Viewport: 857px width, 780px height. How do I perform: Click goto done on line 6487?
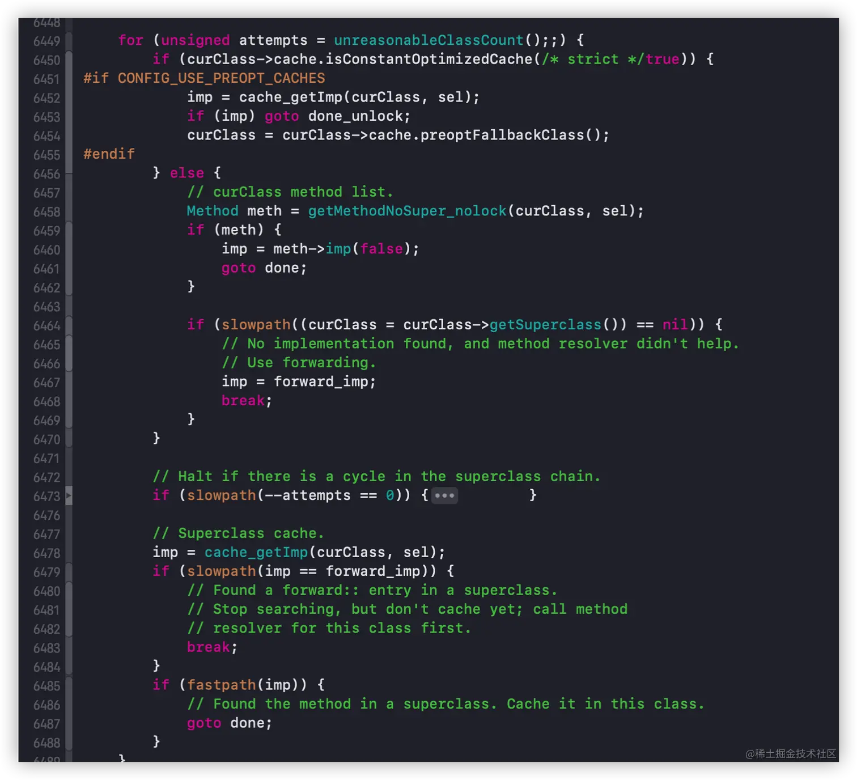tap(230, 723)
